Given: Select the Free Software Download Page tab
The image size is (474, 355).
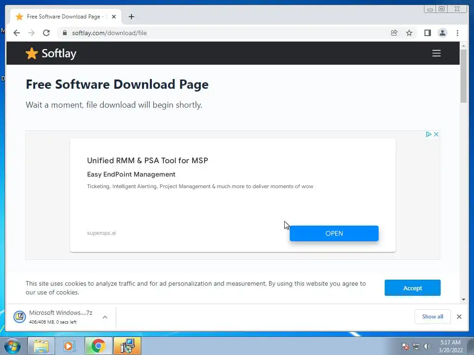Looking at the screenshot, I should (x=66, y=17).
